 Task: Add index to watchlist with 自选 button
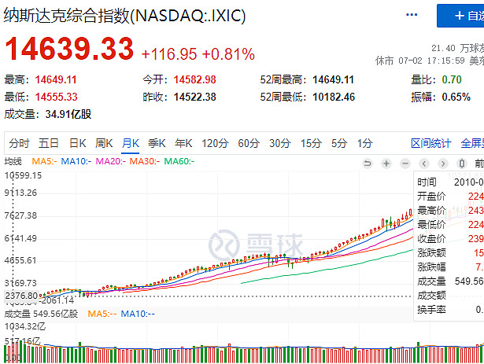coord(460,16)
